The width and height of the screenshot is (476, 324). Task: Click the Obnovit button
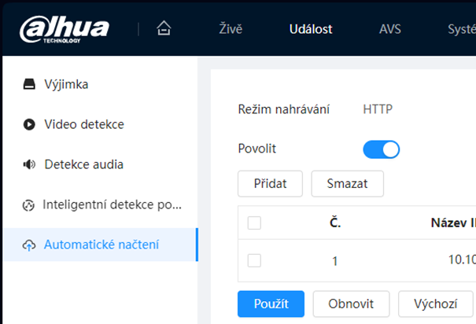[349, 304]
